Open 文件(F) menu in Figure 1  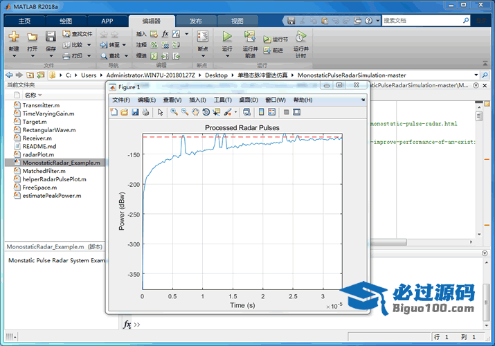(x=121, y=100)
